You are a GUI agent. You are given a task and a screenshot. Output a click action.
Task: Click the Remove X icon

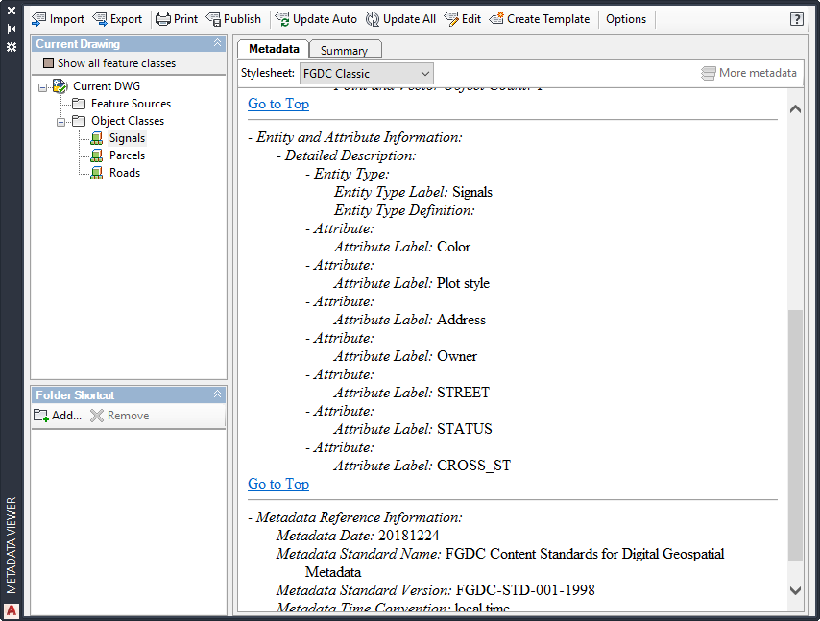[97, 416]
